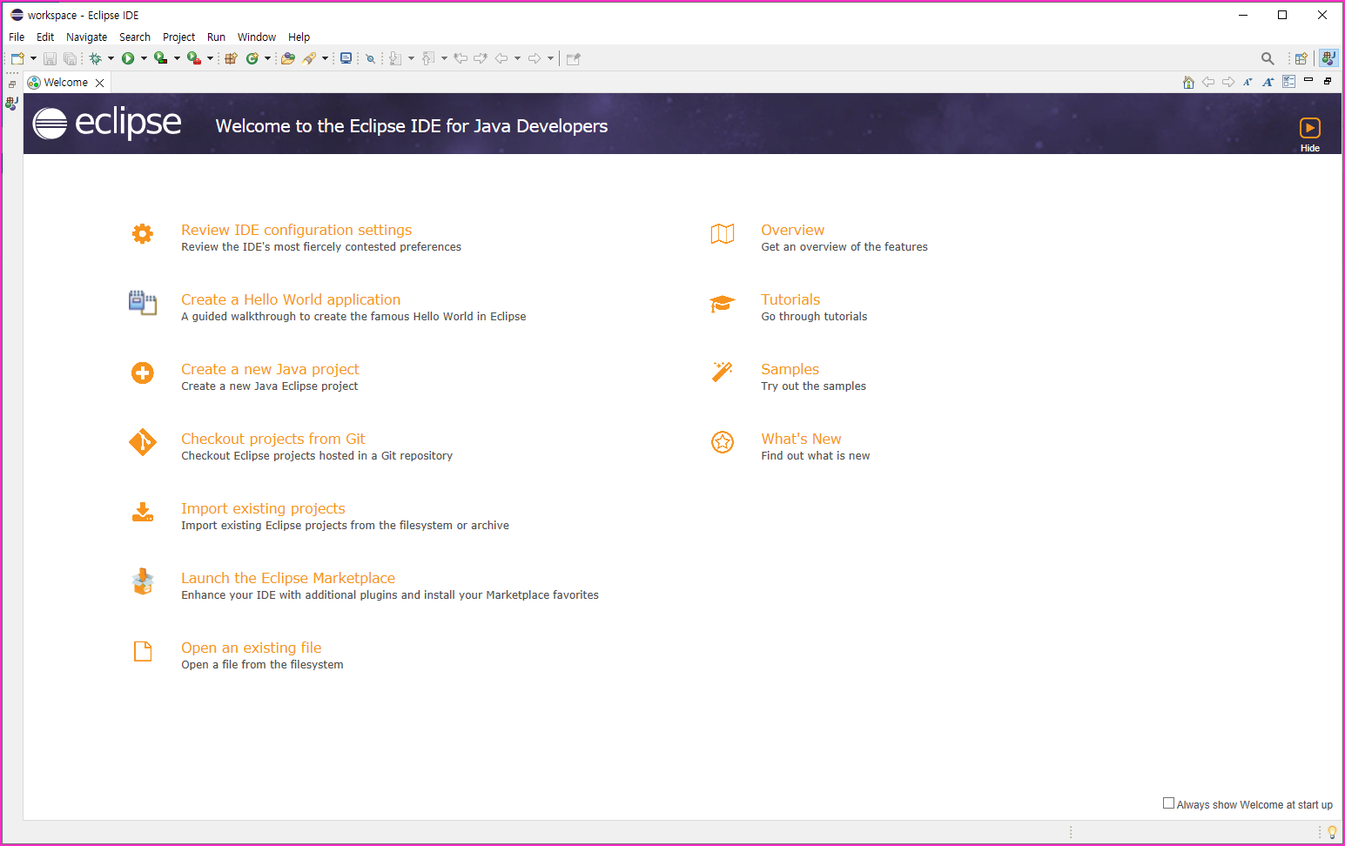Open Create a Hello World application link
The width and height of the screenshot is (1345, 846).
291,299
